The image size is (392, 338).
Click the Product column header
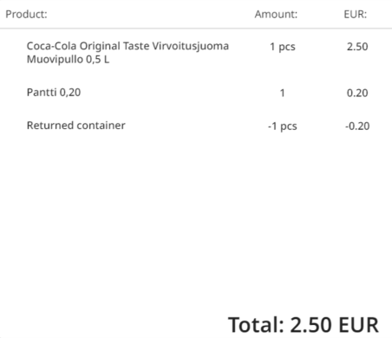26,14
